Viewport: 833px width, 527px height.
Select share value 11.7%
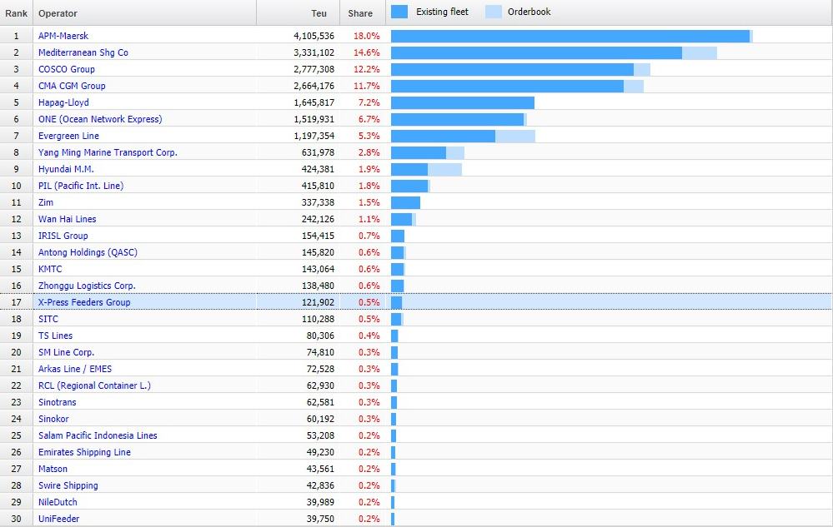(x=367, y=86)
